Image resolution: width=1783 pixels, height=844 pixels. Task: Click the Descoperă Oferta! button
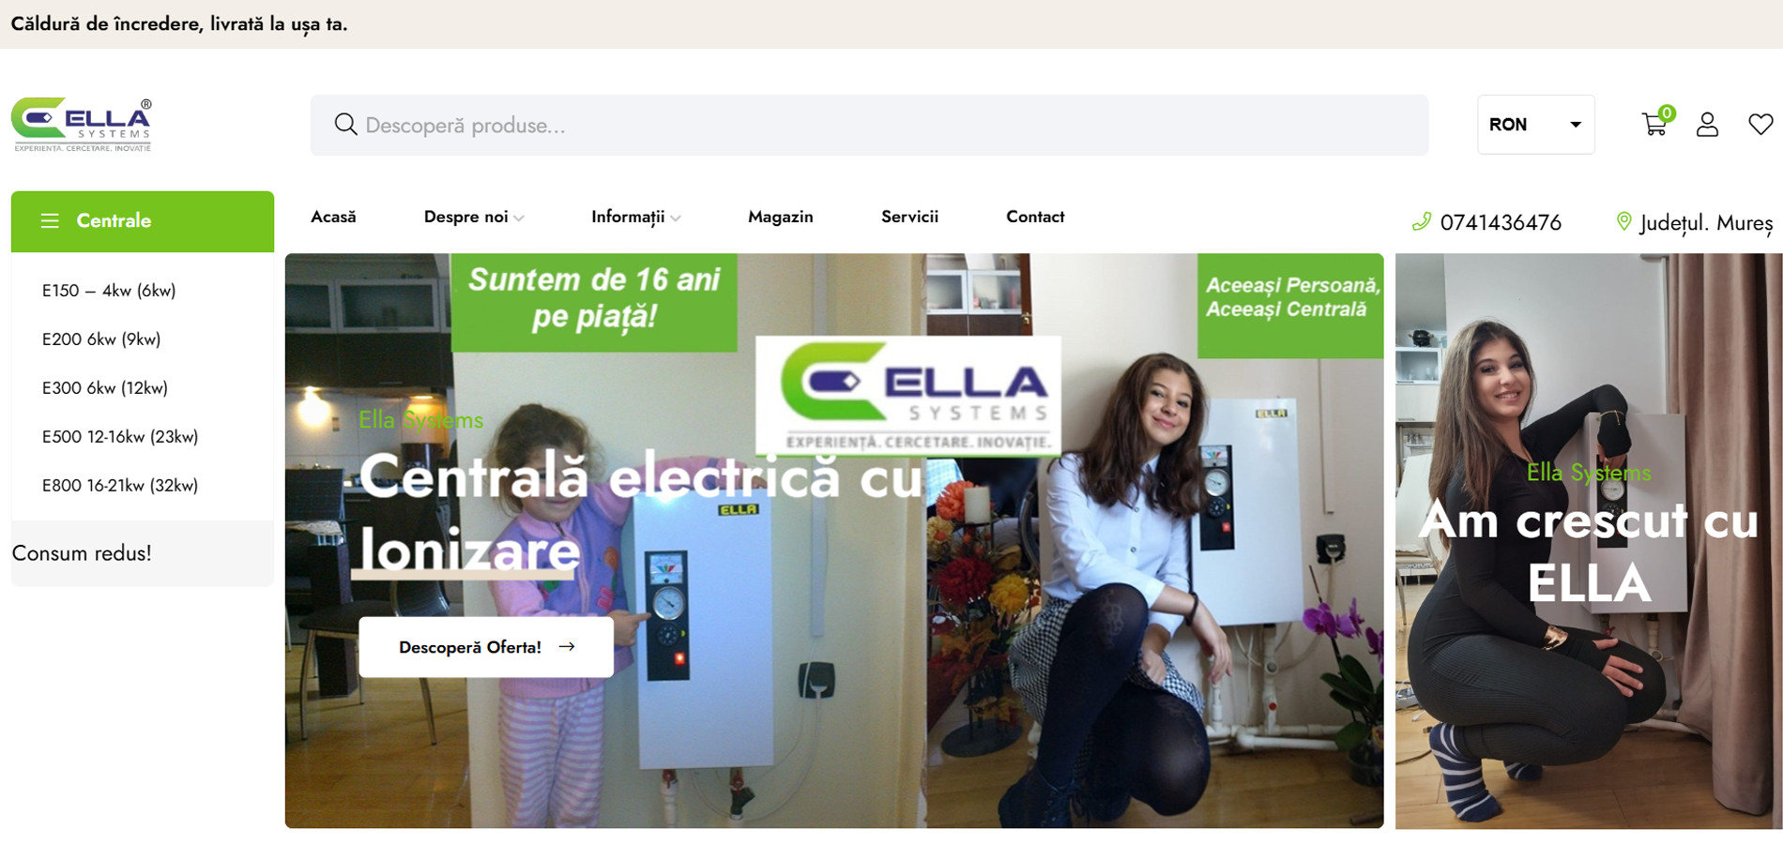coord(486,647)
